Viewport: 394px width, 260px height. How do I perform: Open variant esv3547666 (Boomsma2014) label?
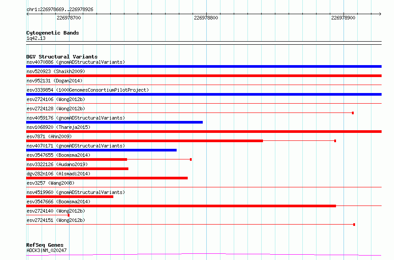pyautogui.click(x=58, y=202)
